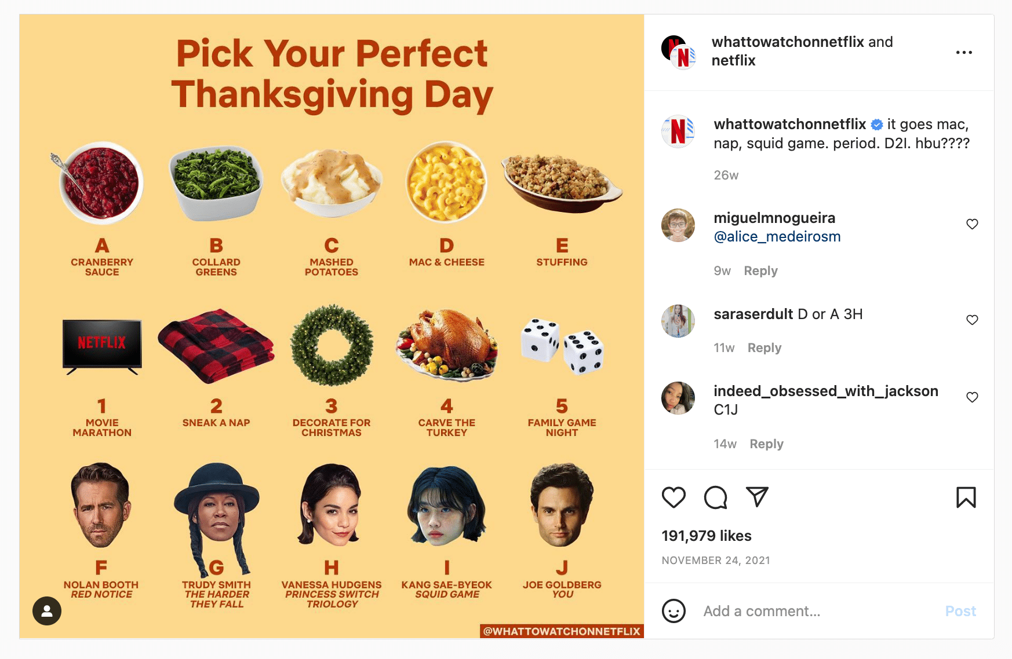This screenshot has height=659, width=1012.
Task: Like miguelmnogueira's comment with its heart
Action: (973, 224)
